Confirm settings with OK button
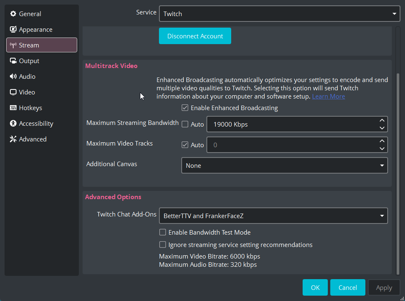405x301 pixels. pos(315,287)
